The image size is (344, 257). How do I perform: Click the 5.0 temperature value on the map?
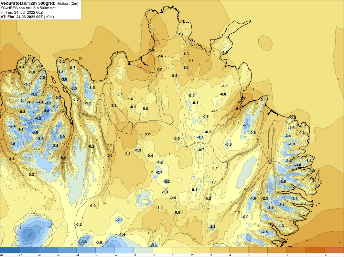click(x=110, y=155)
